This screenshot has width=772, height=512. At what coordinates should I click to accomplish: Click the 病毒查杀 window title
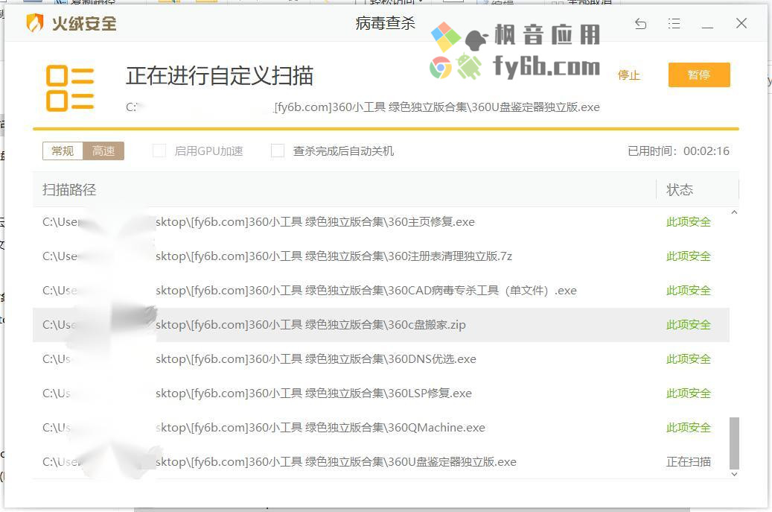[x=386, y=23]
